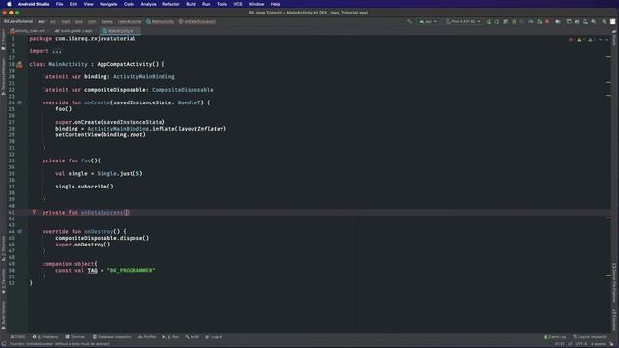Screen dimensions: 619x348
Task: Open the Tools menu
Action: (221, 4)
